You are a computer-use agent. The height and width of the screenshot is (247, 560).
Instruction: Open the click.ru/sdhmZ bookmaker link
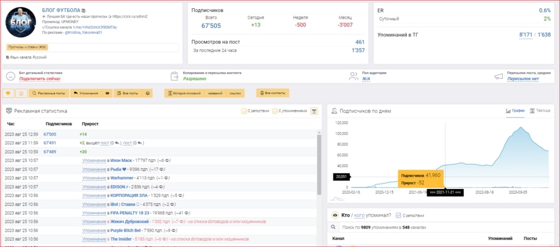pos(130,16)
